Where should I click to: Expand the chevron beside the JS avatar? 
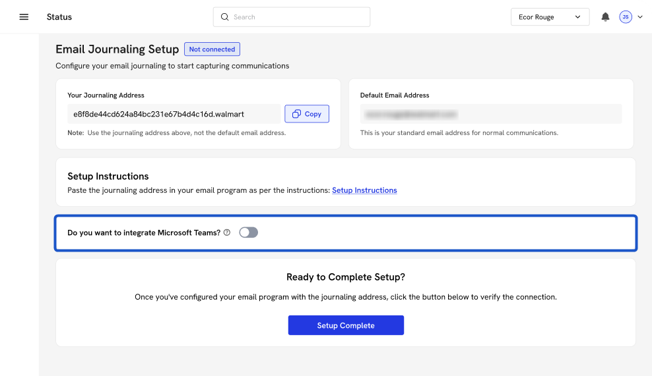[x=639, y=17]
